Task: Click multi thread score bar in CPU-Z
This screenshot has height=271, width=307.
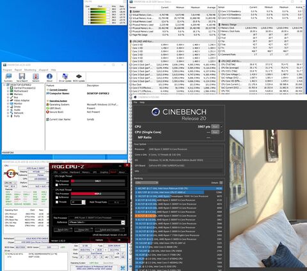Action: pyautogui.click(x=98, y=194)
